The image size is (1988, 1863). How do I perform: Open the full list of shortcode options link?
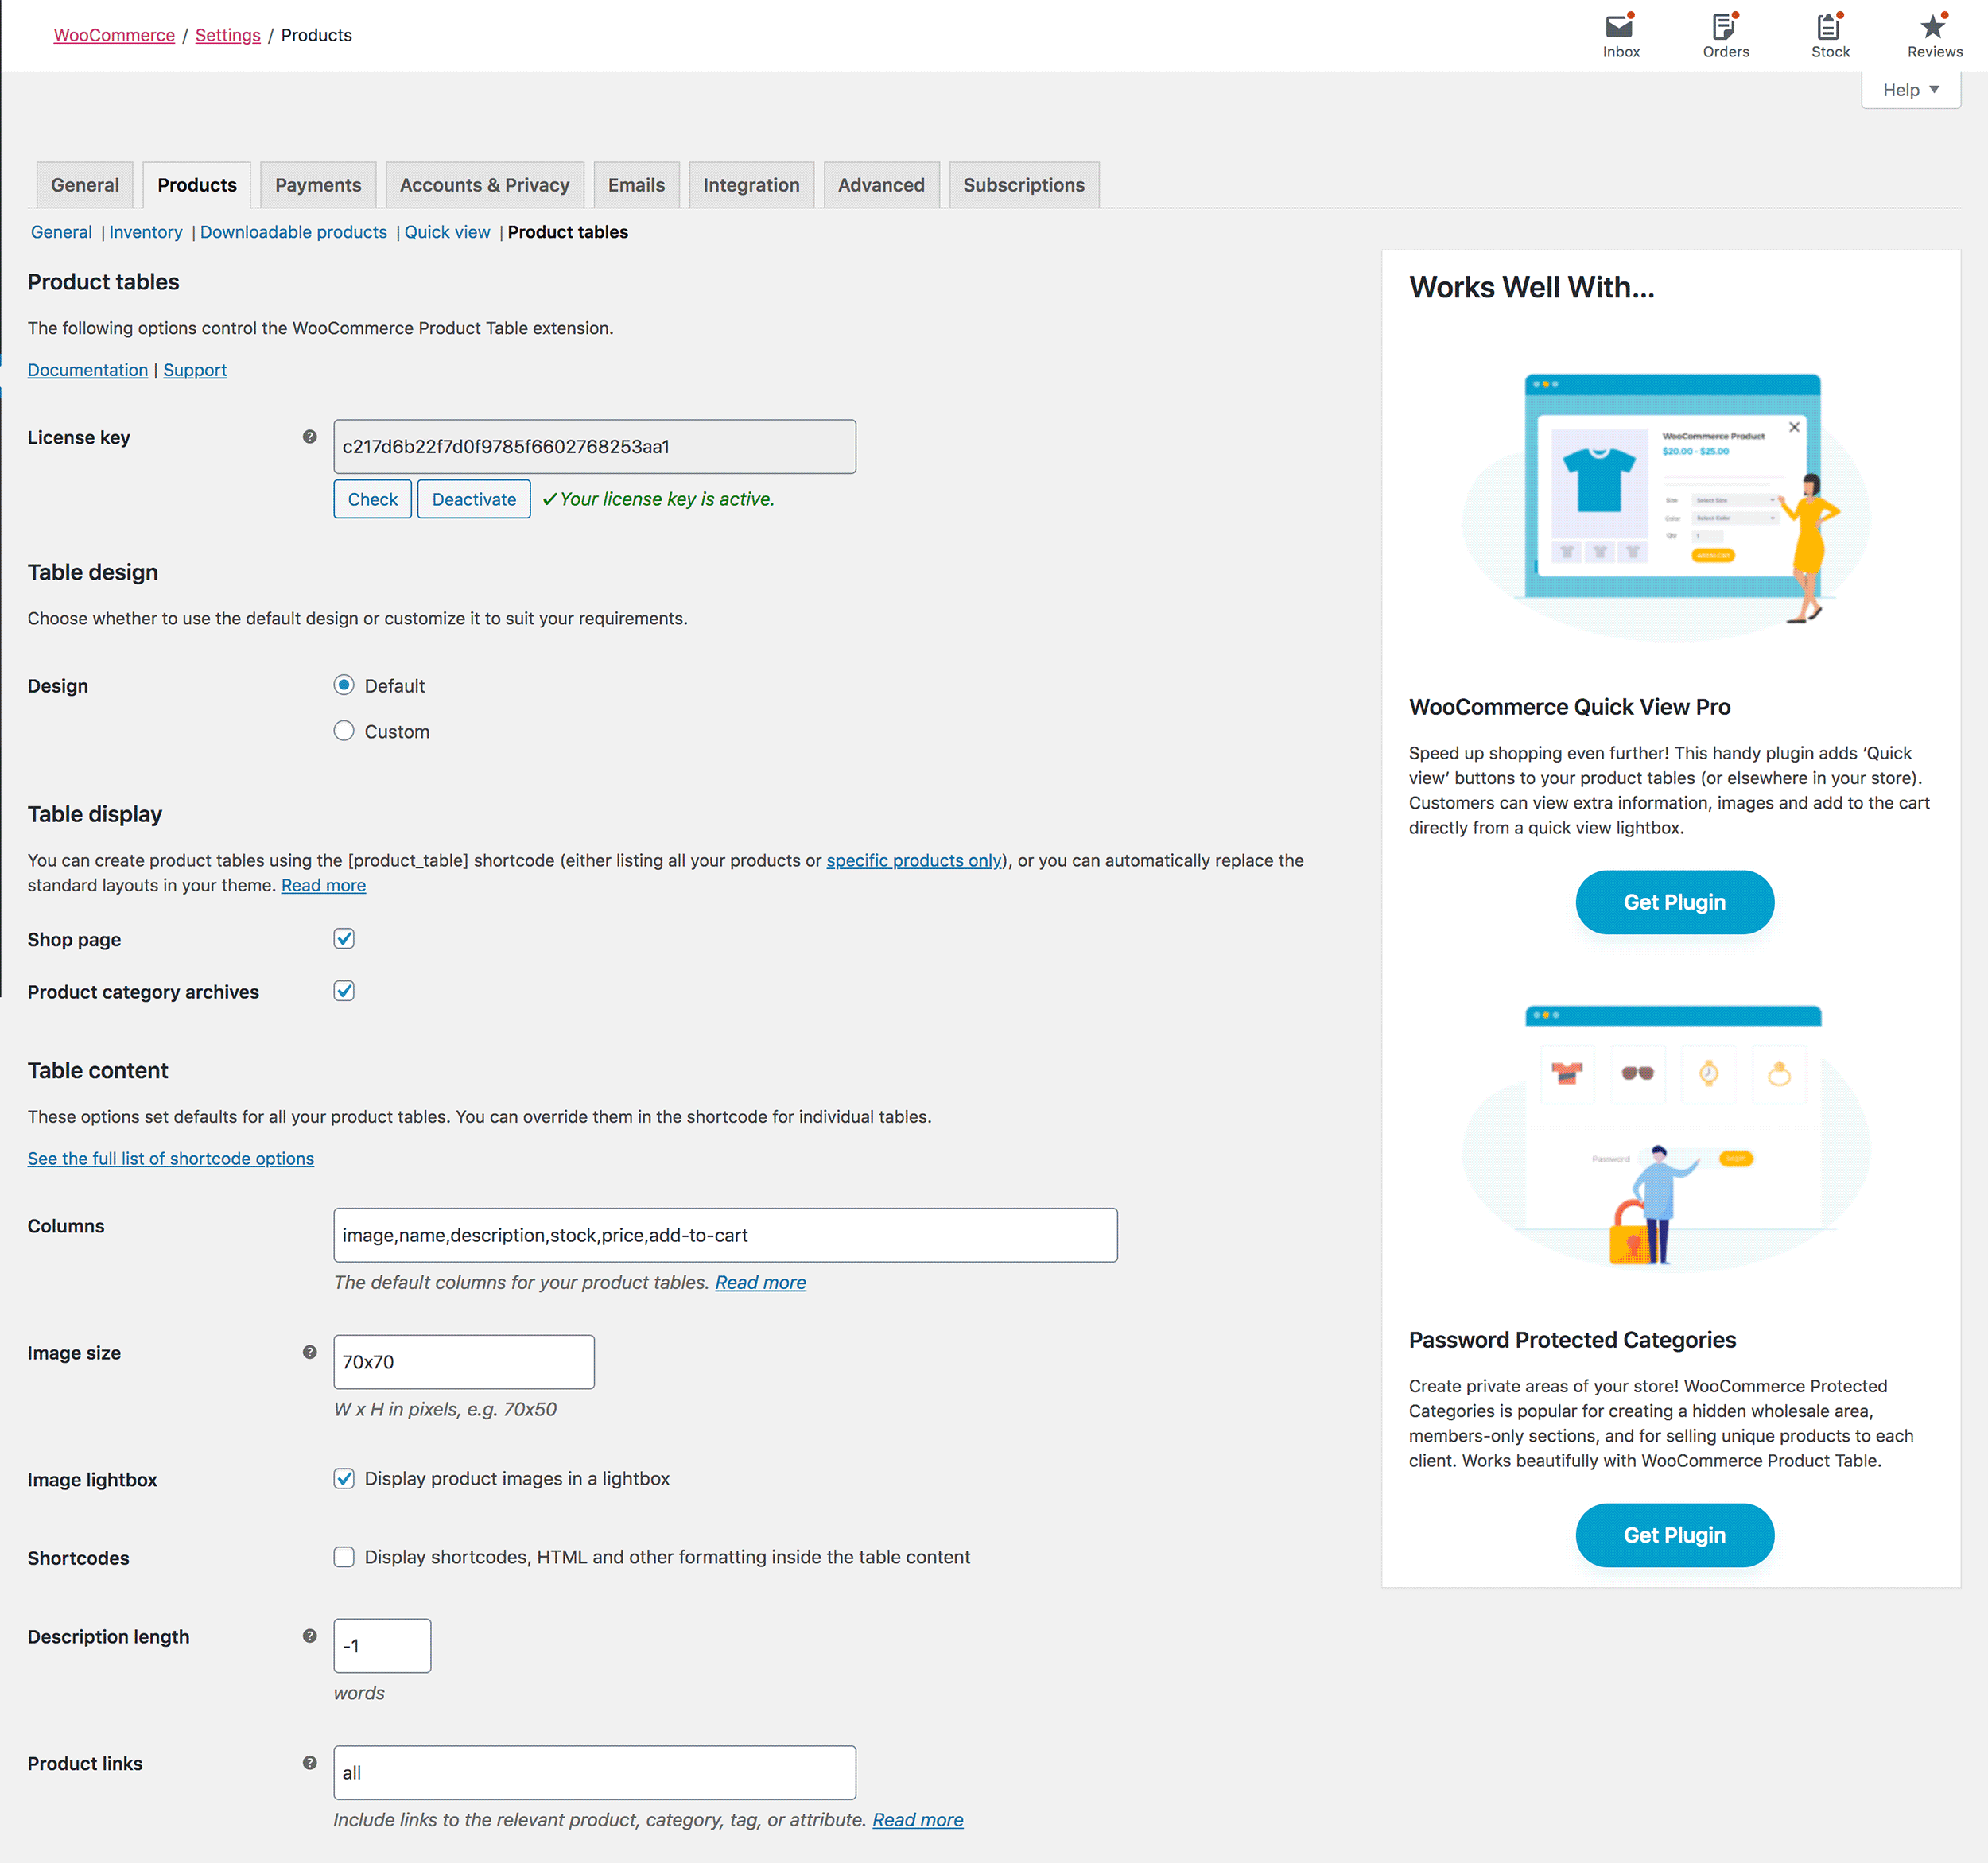(171, 1158)
